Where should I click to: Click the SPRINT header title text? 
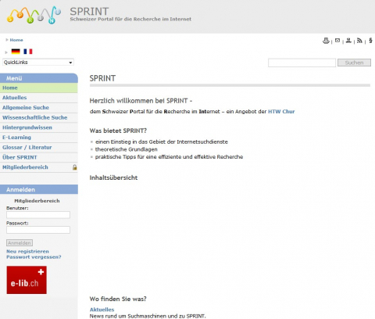tap(89, 12)
